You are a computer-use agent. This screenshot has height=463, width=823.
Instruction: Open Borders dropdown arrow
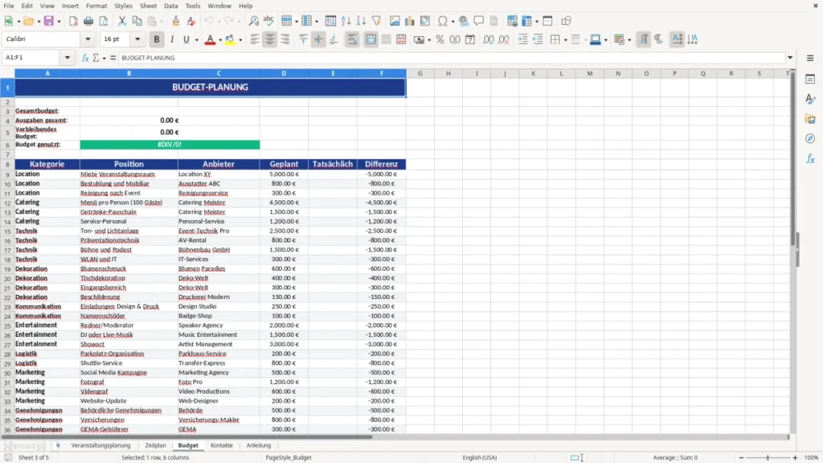(565, 40)
